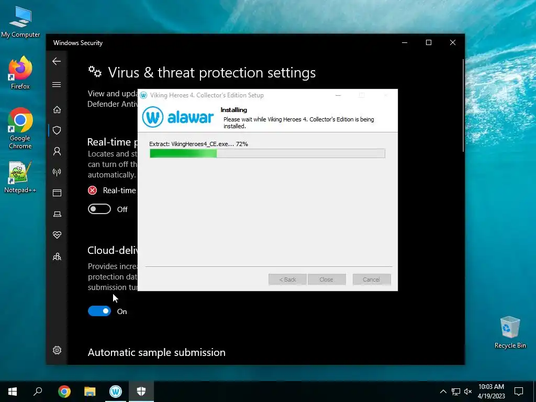Screen dimensions: 536x402
Task: Open Chrome from the taskbar
Action: point(64,392)
